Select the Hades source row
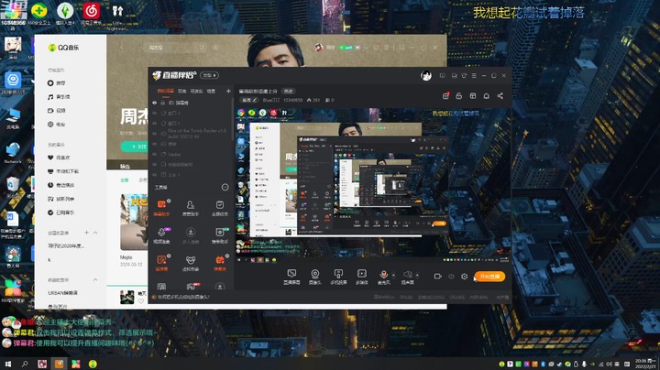Image resolution: width=660 pixels, height=370 pixels. [191, 154]
